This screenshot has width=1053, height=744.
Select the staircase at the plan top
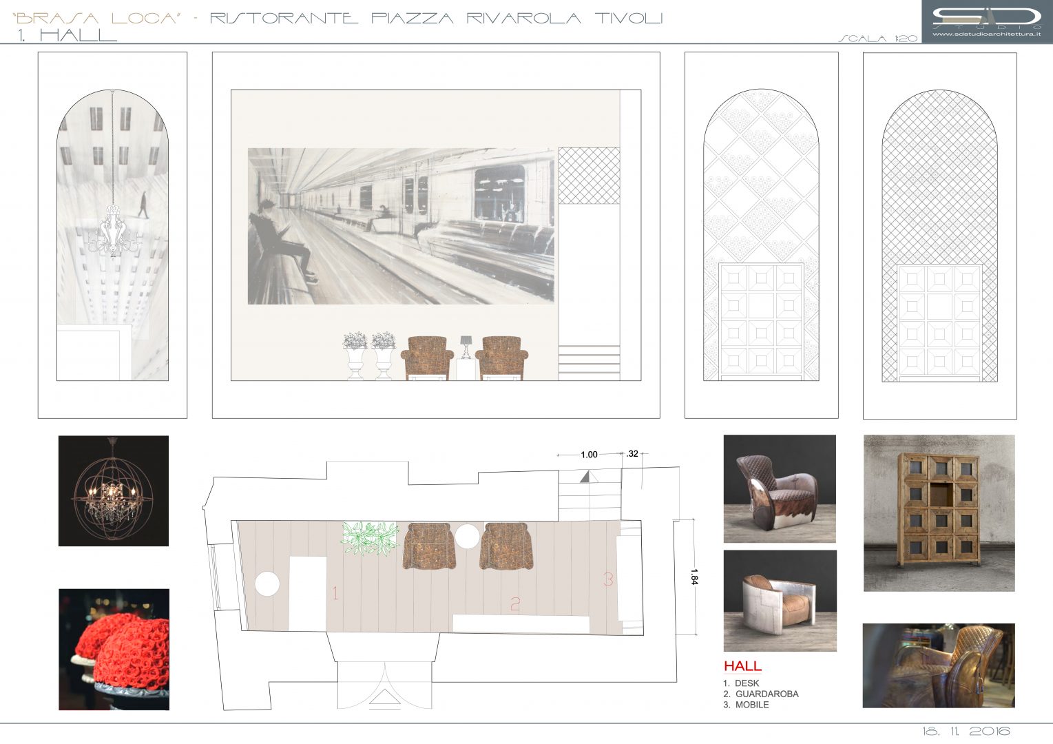(590, 495)
